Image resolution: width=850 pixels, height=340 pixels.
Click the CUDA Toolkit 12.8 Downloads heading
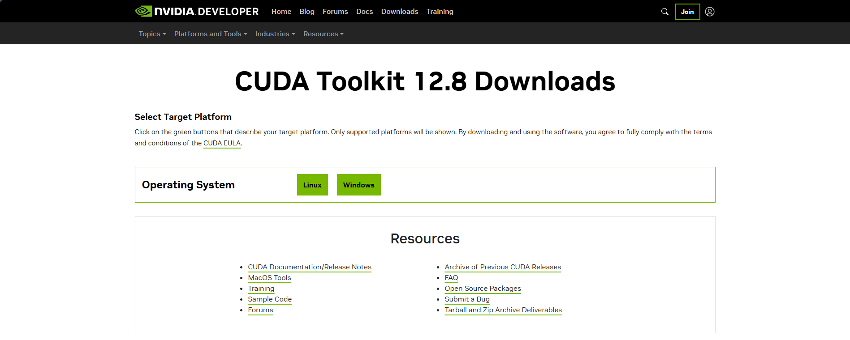[425, 81]
